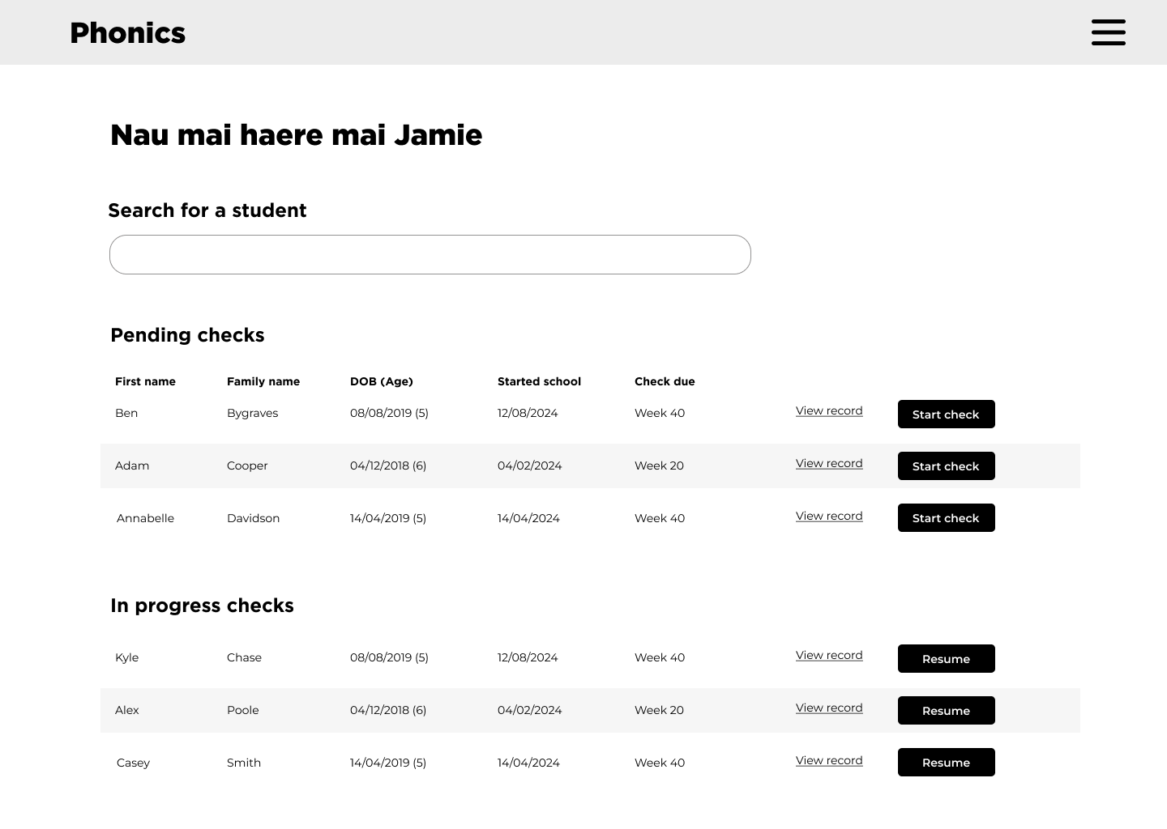Click the student search input field
Viewport: 1167px width, 829px height.
tap(430, 255)
